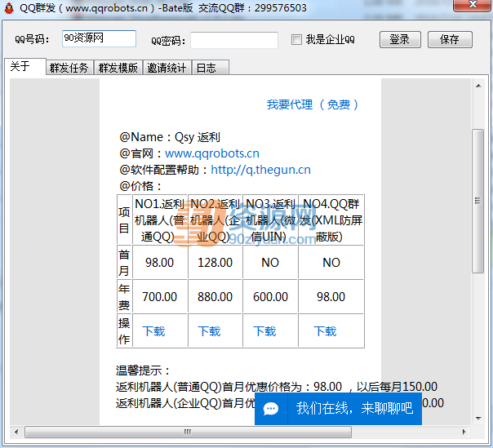493x448 pixels.
Task: Select the 880.00 yearly fee cell
Action: (x=215, y=296)
